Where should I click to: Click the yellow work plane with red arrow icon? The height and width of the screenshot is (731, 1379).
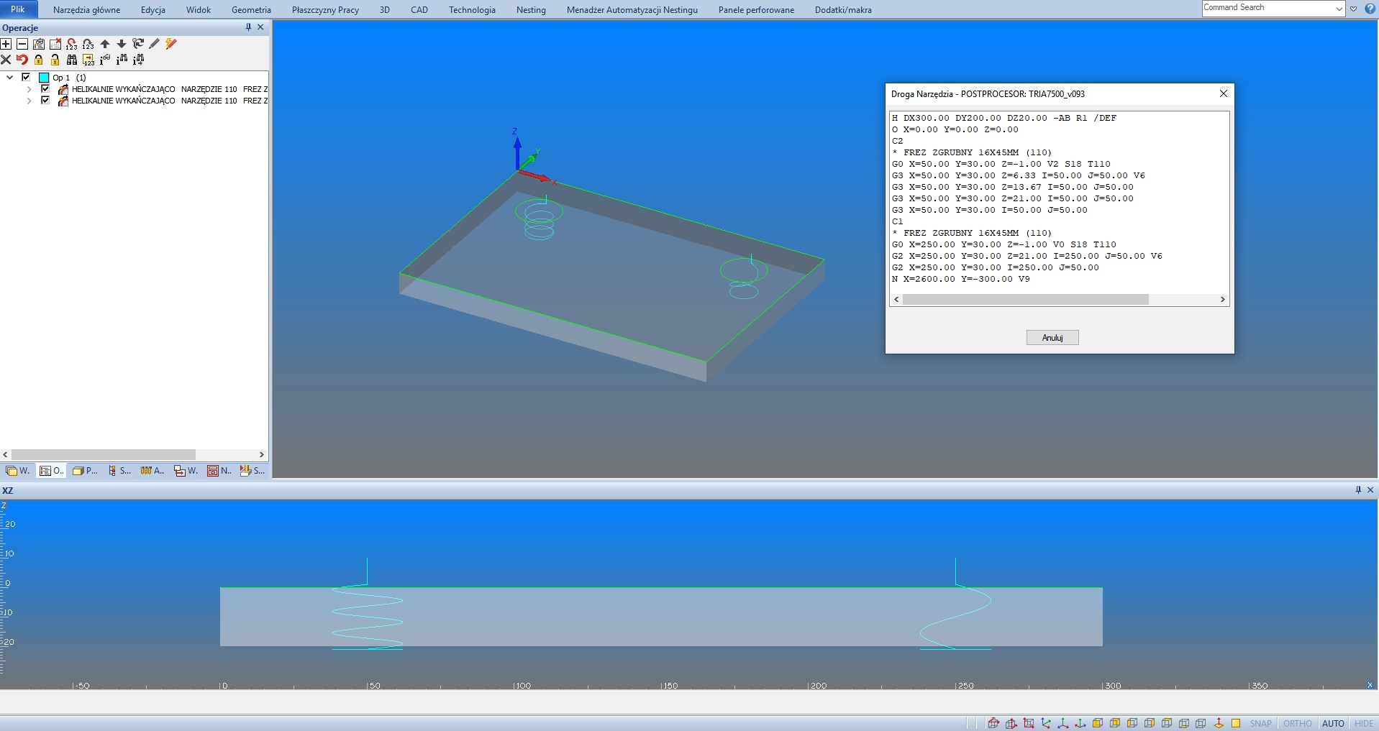1219,723
